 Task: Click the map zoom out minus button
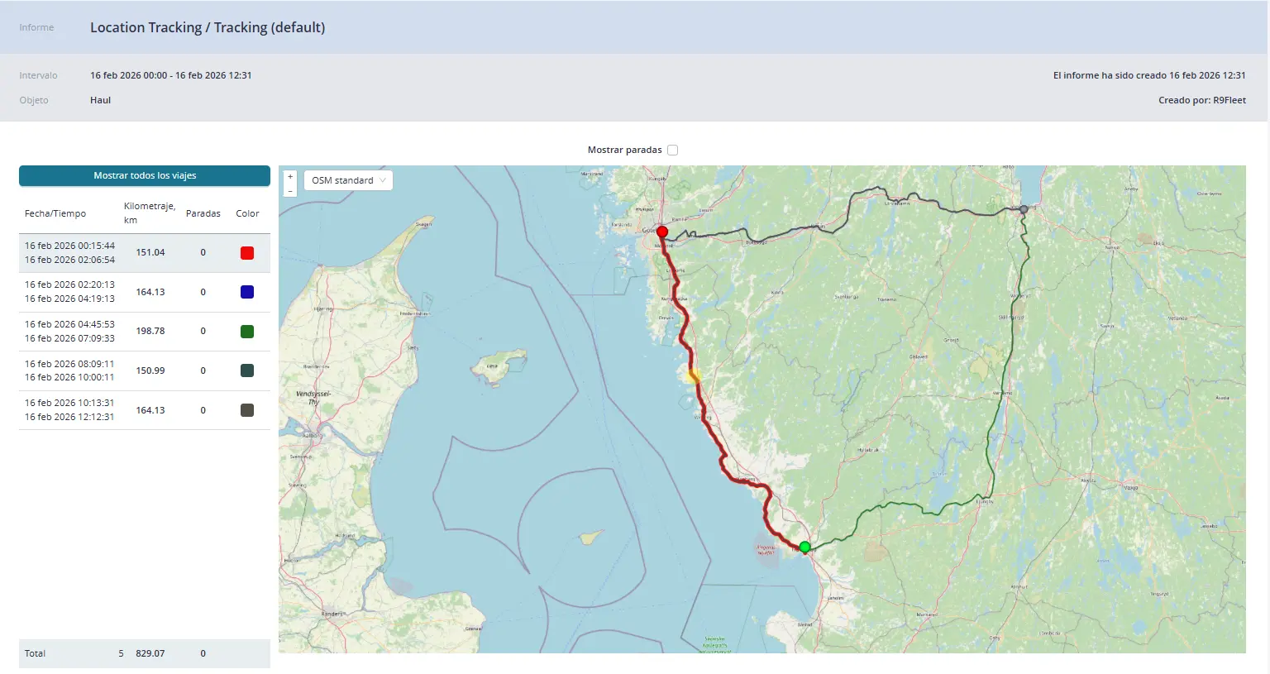click(289, 190)
